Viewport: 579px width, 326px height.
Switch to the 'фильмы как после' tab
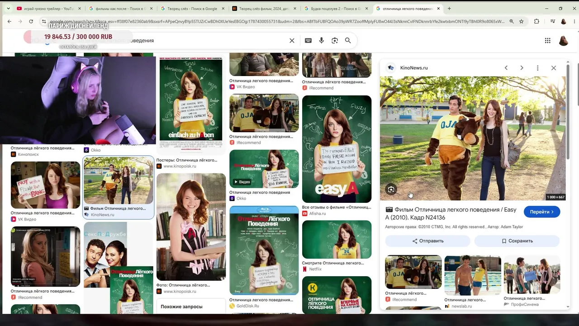tap(121, 9)
